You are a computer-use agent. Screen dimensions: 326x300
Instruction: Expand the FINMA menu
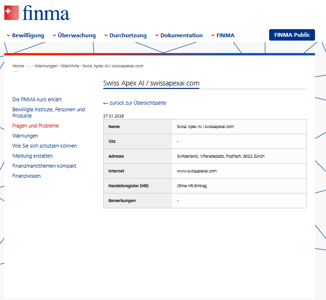pos(223,35)
